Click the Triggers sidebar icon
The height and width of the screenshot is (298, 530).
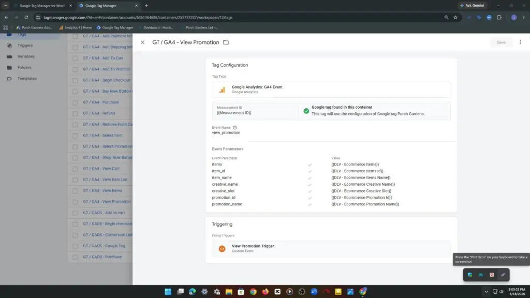pos(9,46)
